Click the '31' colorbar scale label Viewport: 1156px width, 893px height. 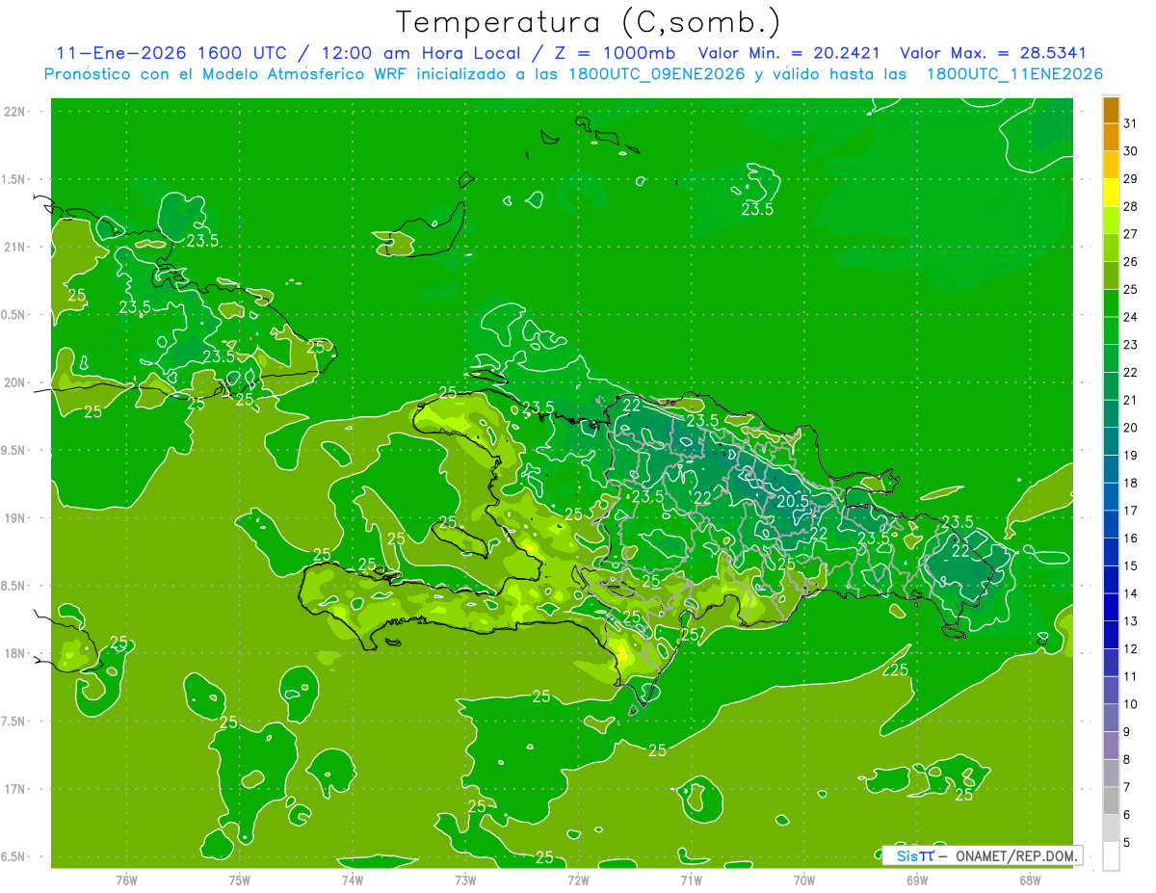point(1131,122)
